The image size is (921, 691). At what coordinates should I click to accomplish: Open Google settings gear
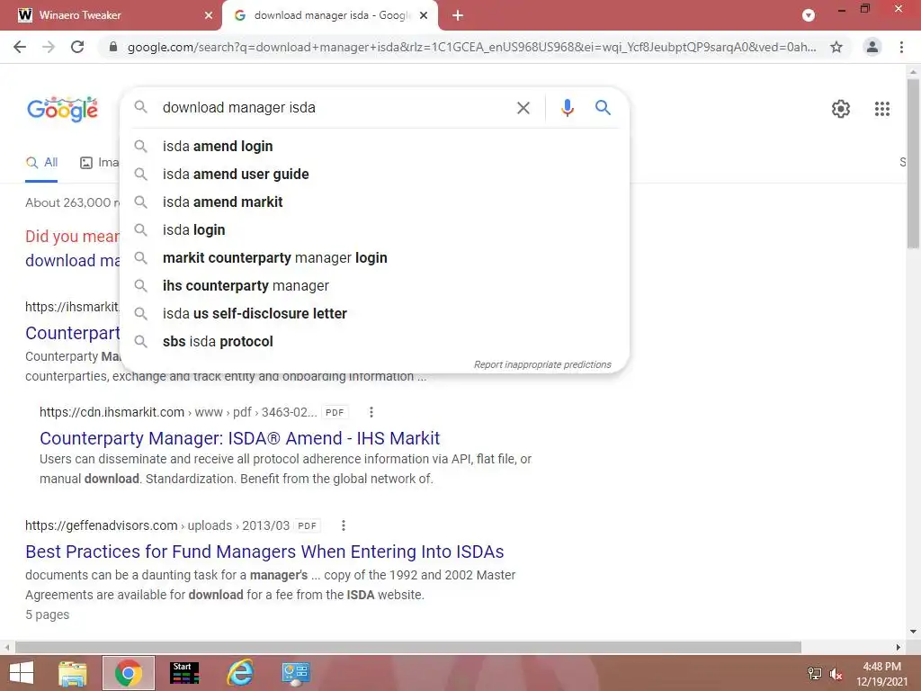[841, 109]
